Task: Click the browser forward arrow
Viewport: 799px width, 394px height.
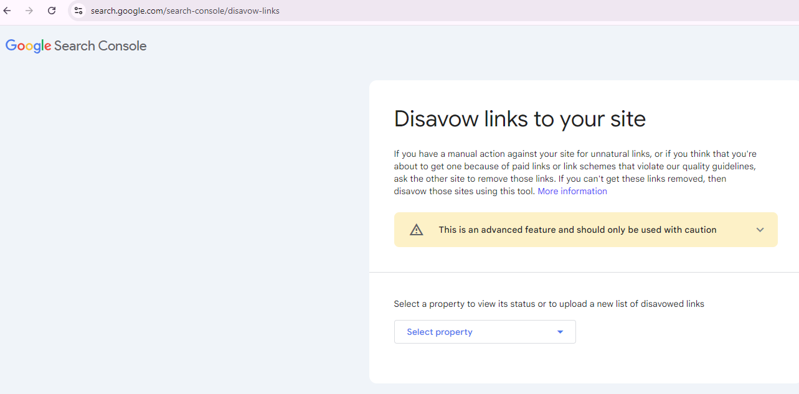Action: (29, 11)
